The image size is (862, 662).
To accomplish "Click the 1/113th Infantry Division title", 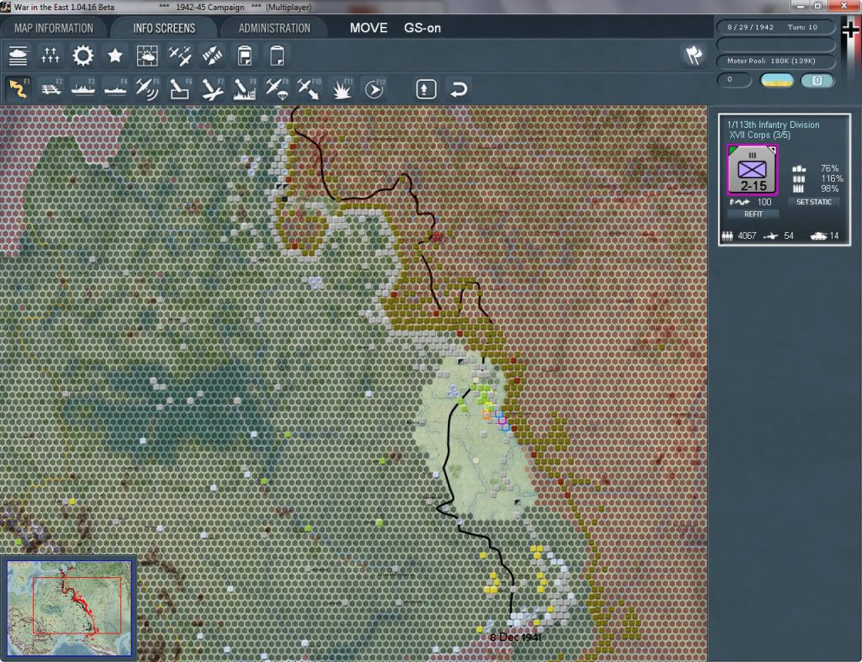I will [773, 124].
